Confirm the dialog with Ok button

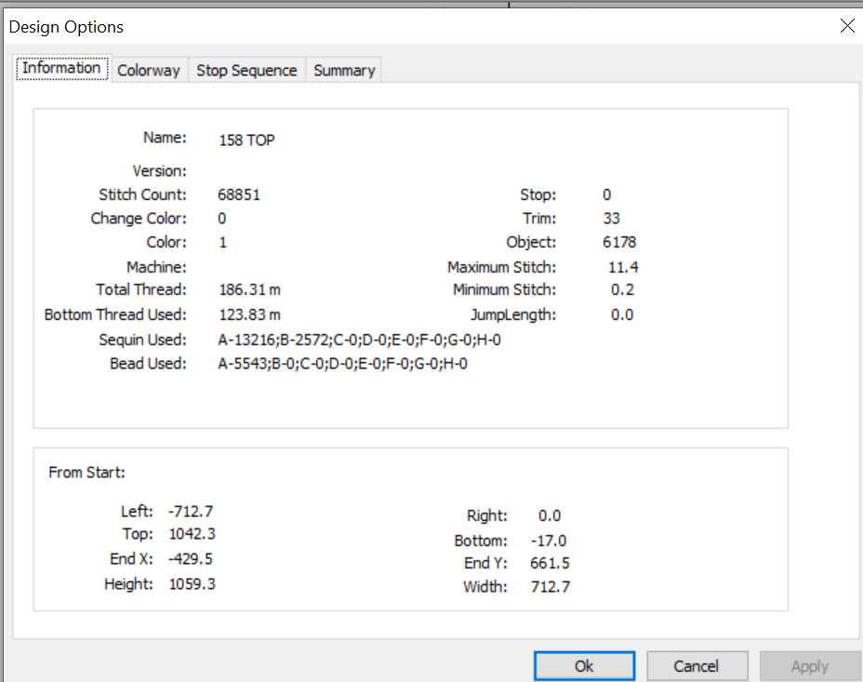tap(584, 666)
